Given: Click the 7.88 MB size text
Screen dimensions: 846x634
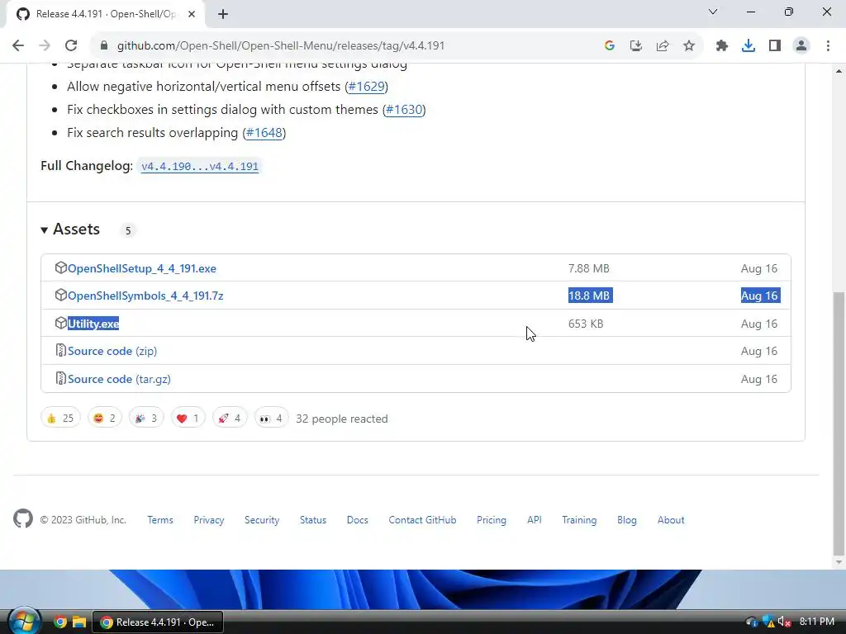Looking at the screenshot, I should pos(588,268).
